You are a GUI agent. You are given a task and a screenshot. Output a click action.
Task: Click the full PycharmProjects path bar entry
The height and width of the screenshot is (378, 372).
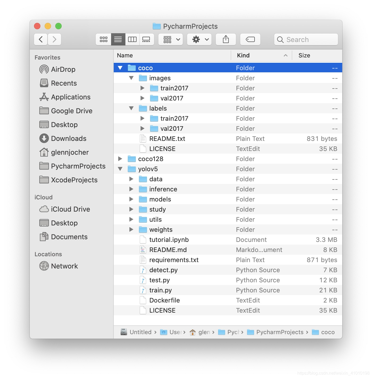pos(275,332)
